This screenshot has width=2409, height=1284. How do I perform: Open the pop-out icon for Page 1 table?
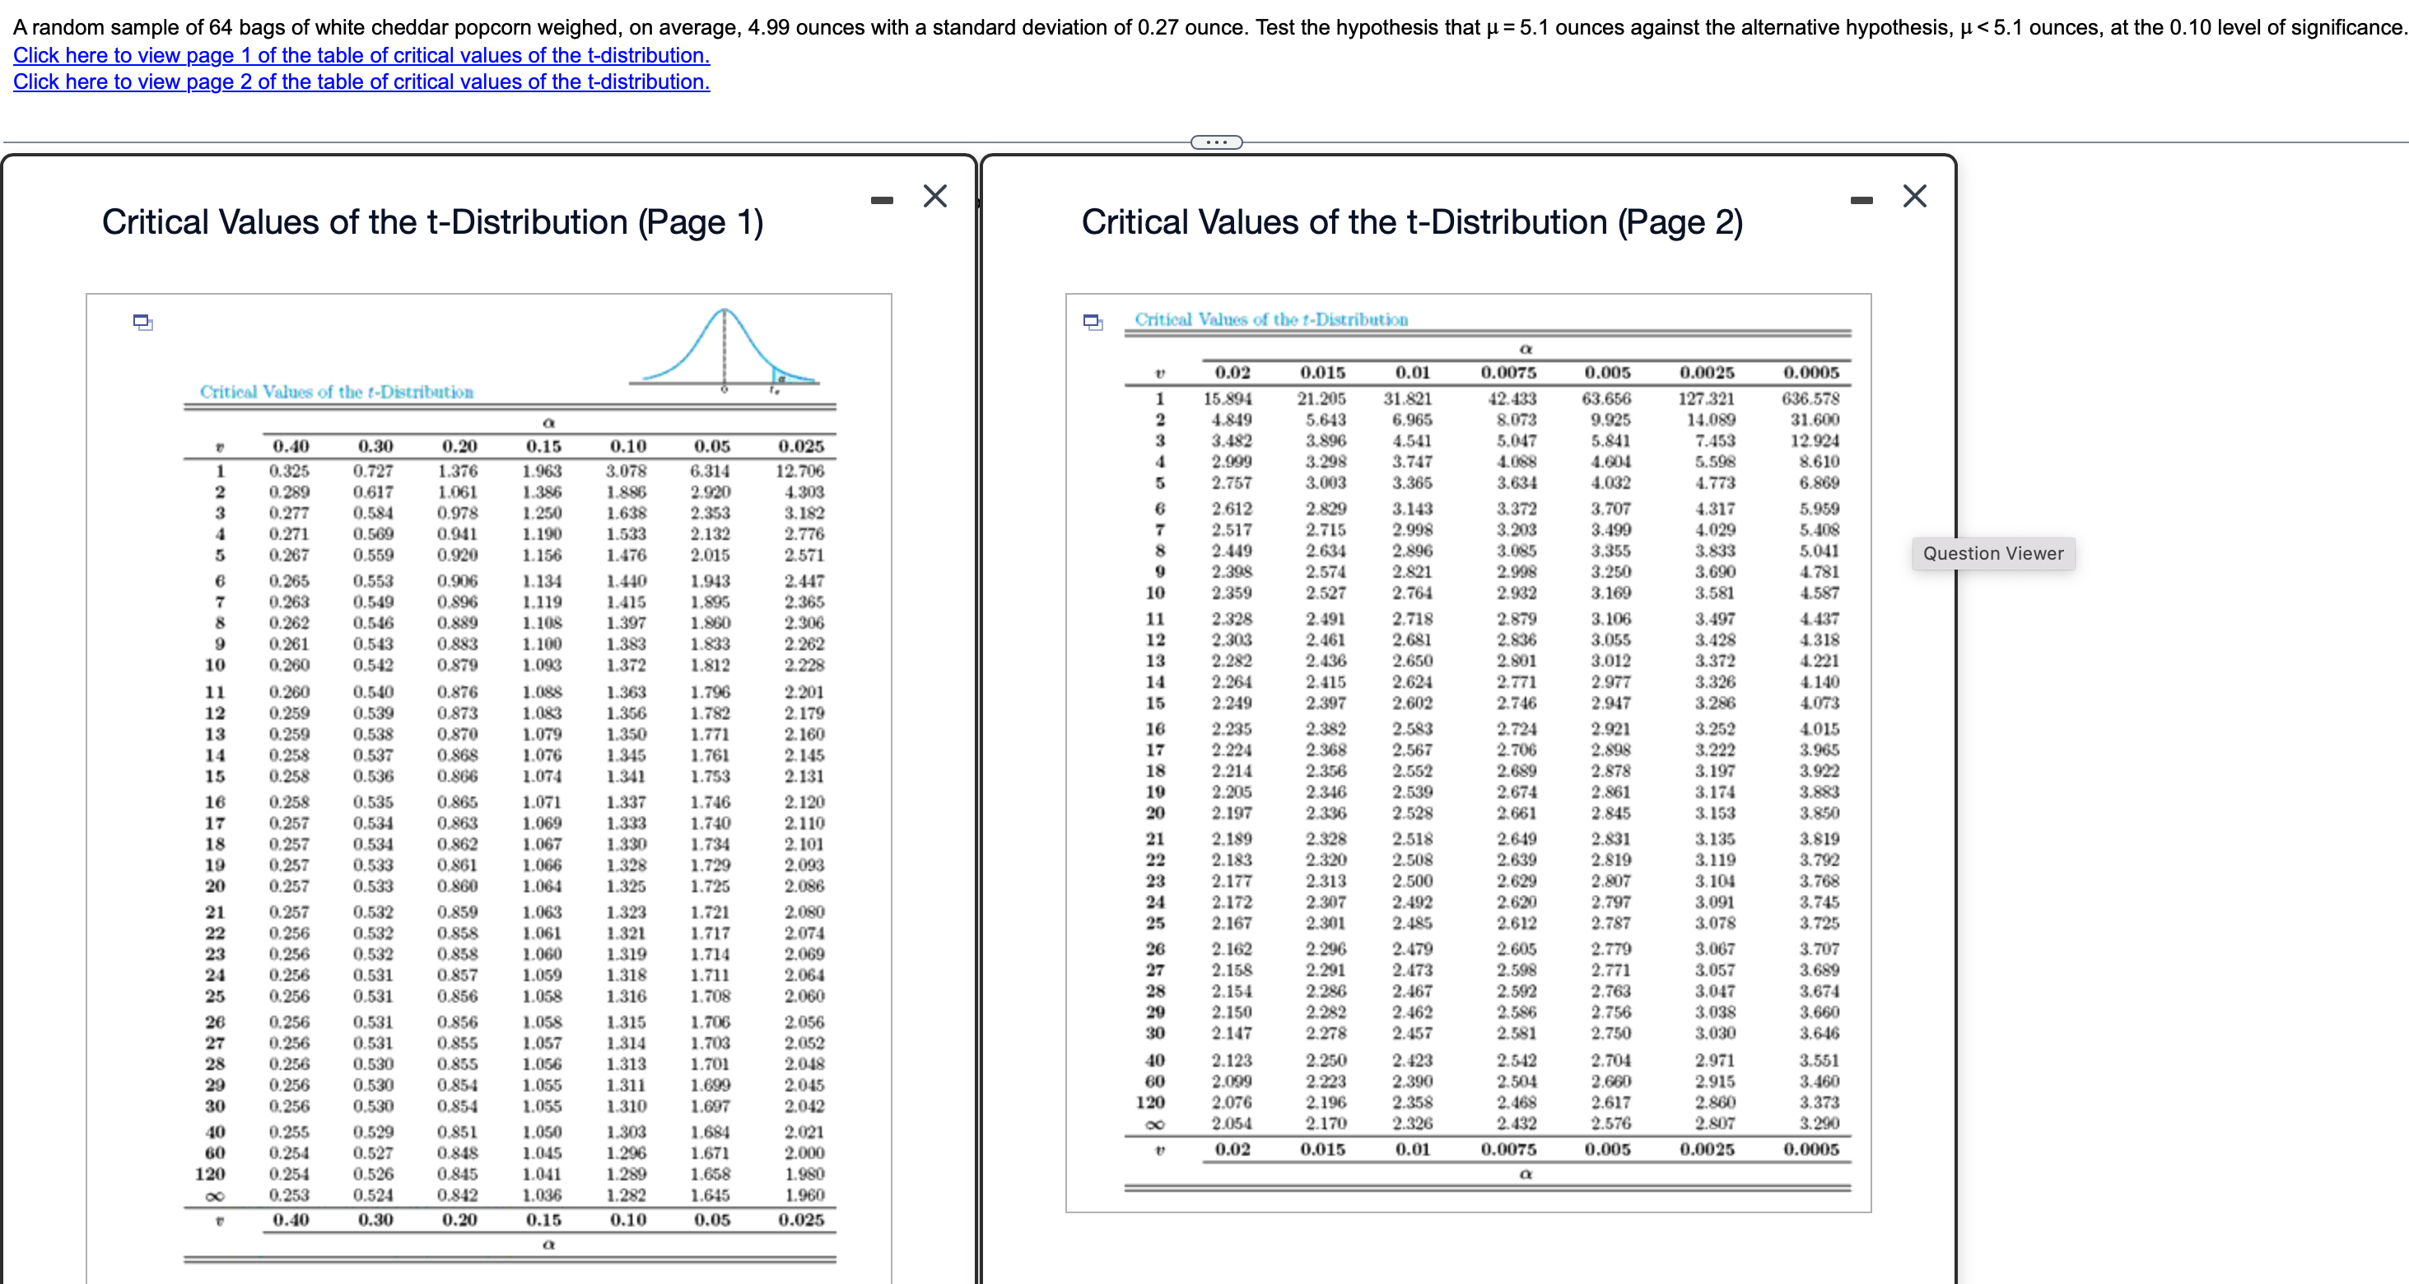[142, 323]
